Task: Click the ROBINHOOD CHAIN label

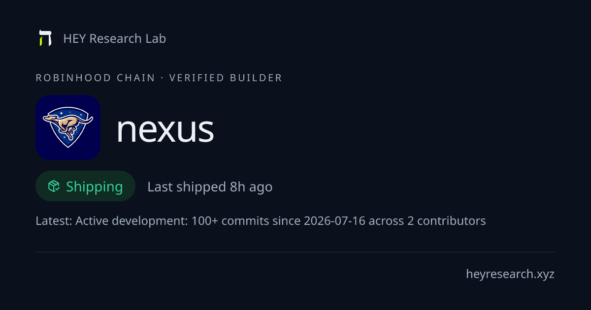Action: 96,78
